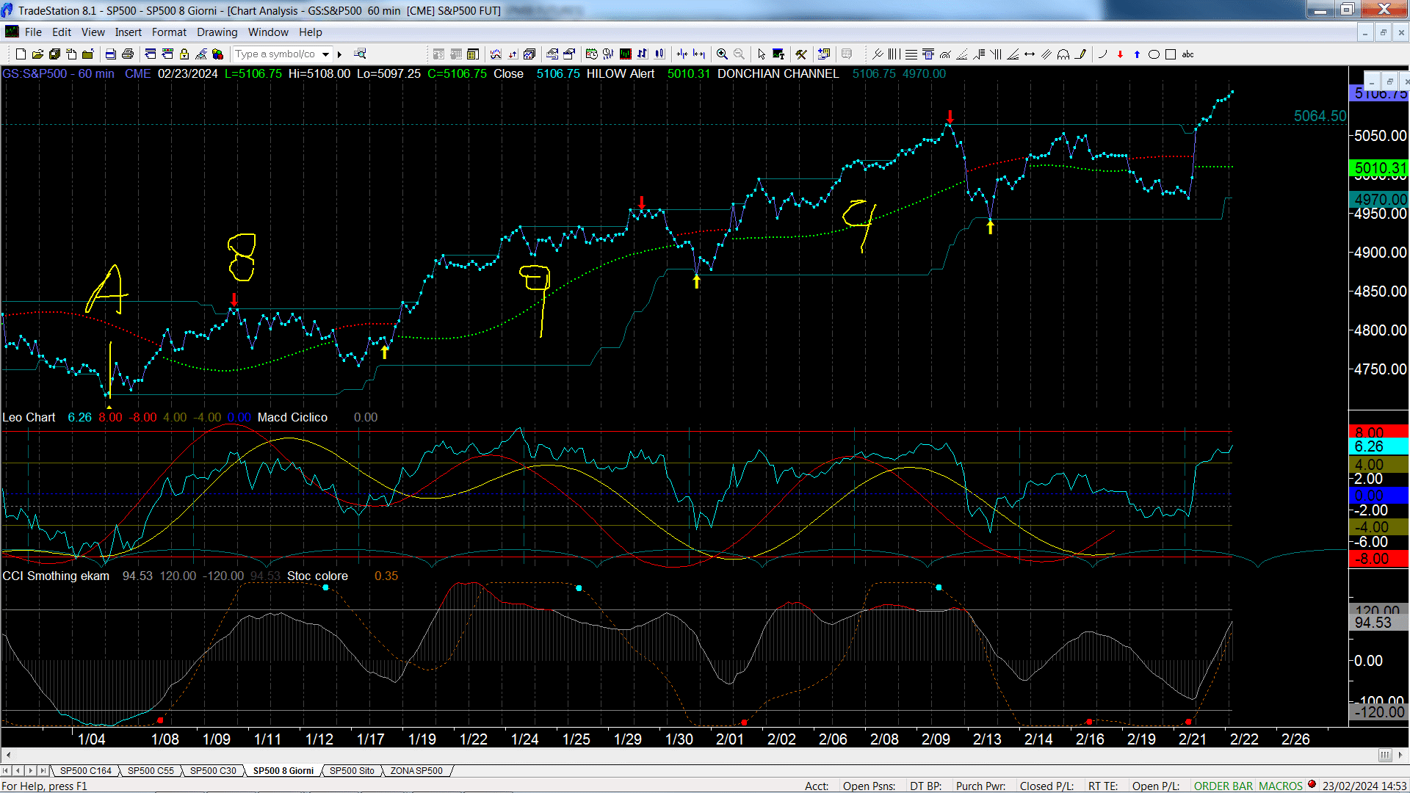Click the Leo Chart indicator label
The height and width of the screenshot is (793, 1410).
pos(29,417)
